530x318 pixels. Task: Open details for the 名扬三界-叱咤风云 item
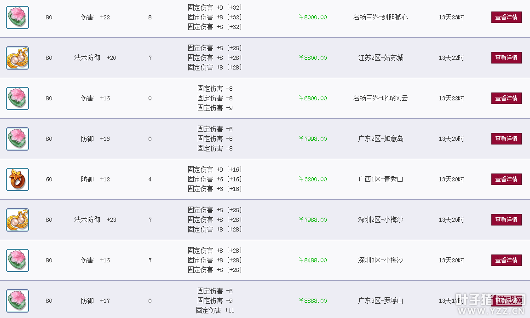pyautogui.click(x=507, y=98)
